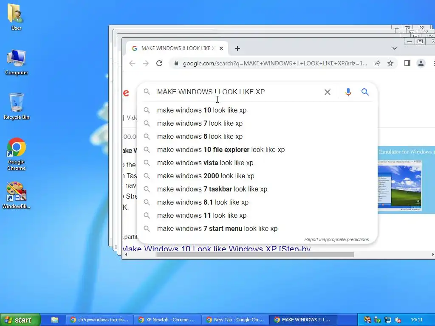The image size is (435, 326).
Task: Select suggestion make windows 11 look like xp
Action: pyautogui.click(x=257, y=215)
